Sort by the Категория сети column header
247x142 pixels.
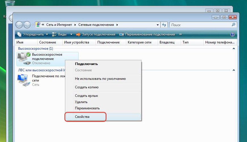click(142, 42)
